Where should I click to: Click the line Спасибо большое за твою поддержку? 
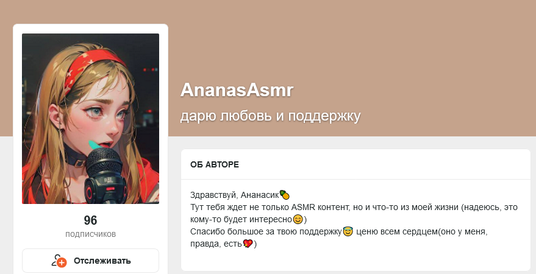pyautogui.click(x=266, y=232)
